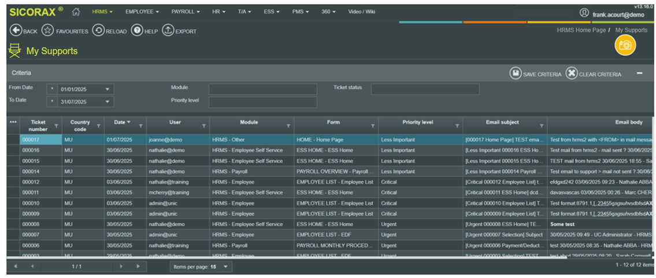Click the Back arrow icon
The width and height of the screenshot is (656, 278).
16,31
